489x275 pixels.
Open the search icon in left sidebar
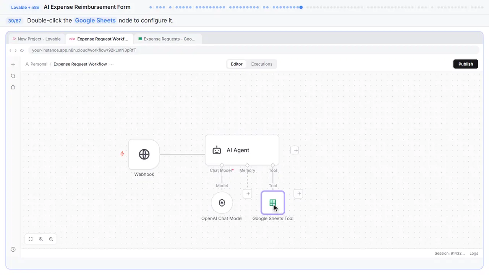click(x=13, y=76)
